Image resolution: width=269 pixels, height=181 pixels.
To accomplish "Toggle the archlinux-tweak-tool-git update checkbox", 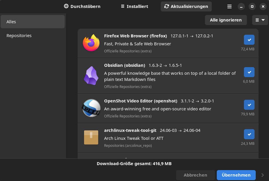I will pos(249,134).
